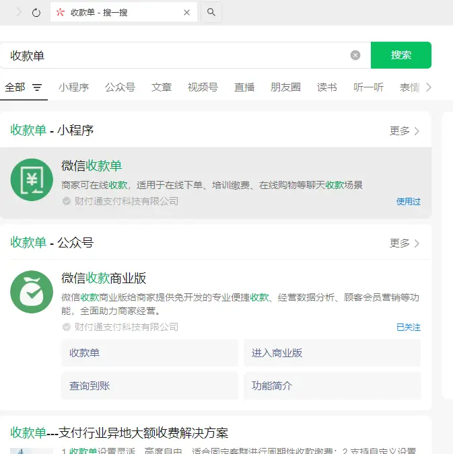Image resolution: width=453 pixels, height=454 pixels.
Task: Close the 收款单 - 搜一搜 tab
Action: point(186,12)
